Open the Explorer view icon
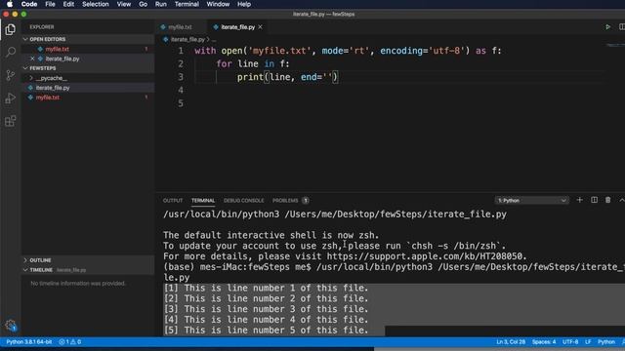Image resolution: width=625 pixels, height=351 pixels. point(11,30)
